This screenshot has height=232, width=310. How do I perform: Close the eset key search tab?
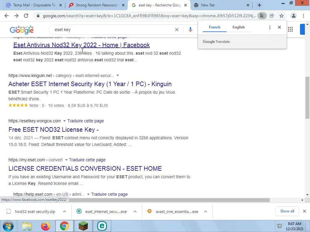tap(186, 5)
